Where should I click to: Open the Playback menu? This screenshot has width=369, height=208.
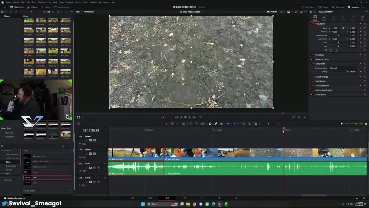coord(70,2)
